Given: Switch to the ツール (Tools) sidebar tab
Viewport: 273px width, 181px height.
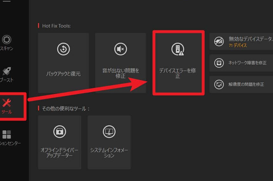Looking at the screenshot, I should [7, 106].
